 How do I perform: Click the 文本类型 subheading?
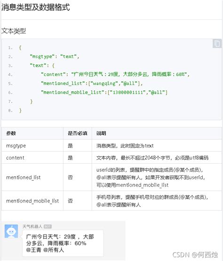pos(14,31)
